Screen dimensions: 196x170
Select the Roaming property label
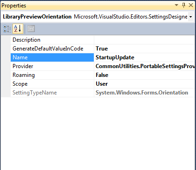pyautogui.click(x=24, y=75)
